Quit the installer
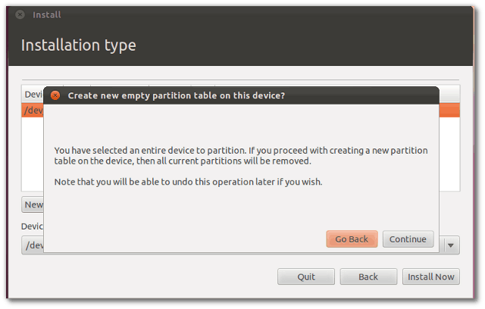The width and height of the screenshot is (485, 309). click(x=306, y=276)
